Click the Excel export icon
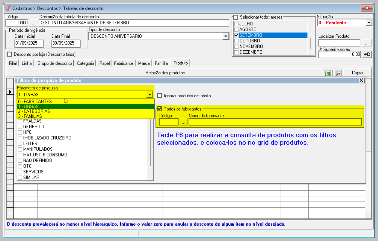The image size is (378, 241). pyautogui.click(x=328, y=73)
